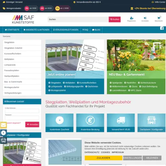Open Impressum link in cookie banner
Screen dimensions: 166x166
pos(118,152)
